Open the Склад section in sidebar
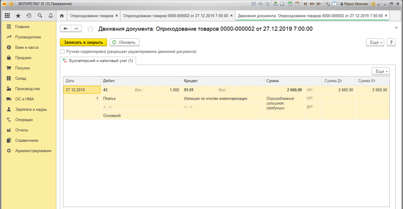 (x=21, y=78)
